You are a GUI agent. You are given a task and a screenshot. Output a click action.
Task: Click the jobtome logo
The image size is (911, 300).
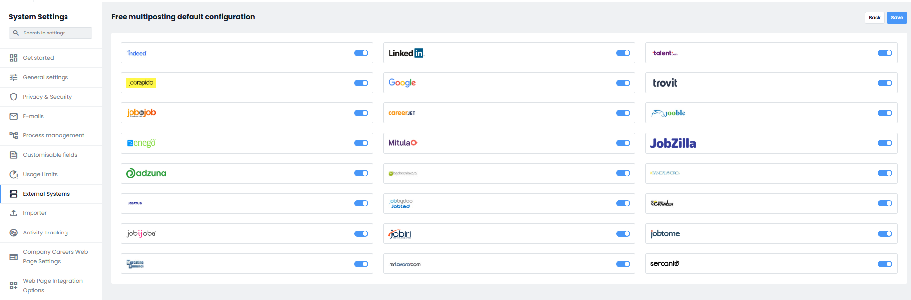[665, 233]
